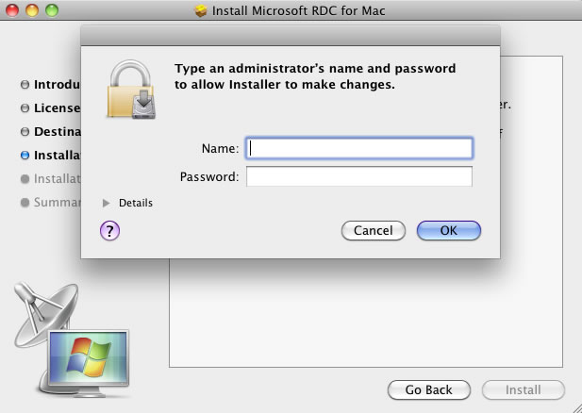Expand the Details disclosure triangle
Image resolution: width=582 pixels, height=413 pixels.
[107, 203]
